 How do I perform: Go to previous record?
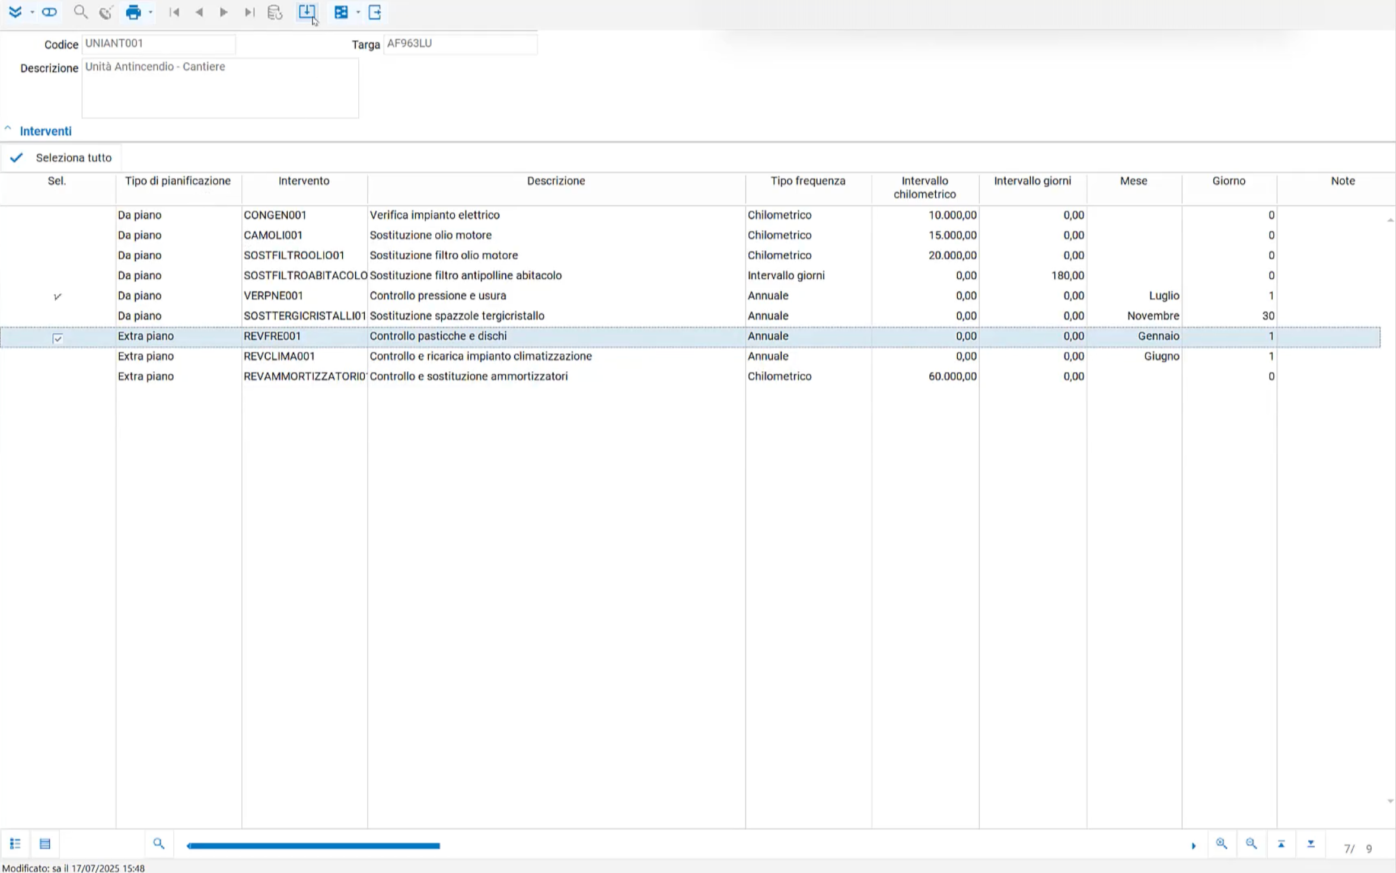tap(199, 12)
